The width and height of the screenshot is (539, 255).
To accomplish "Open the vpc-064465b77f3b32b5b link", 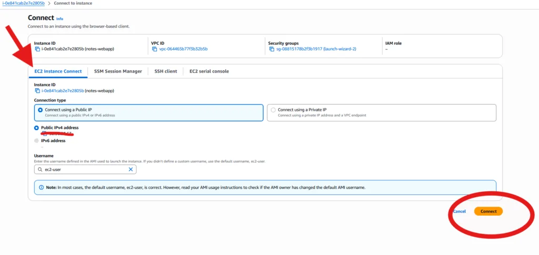I will click(x=183, y=49).
